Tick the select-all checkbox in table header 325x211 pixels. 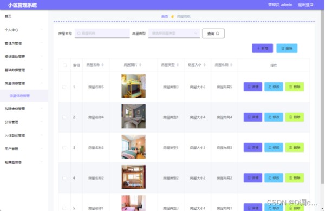(64, 65)
